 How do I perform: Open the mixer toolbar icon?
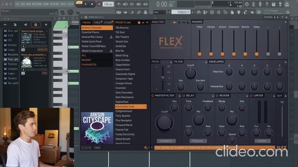[219, 12]
